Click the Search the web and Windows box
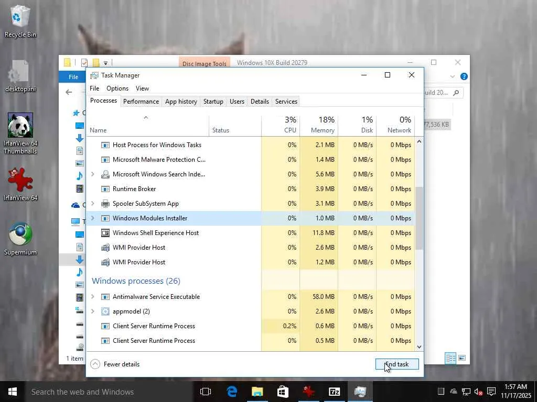Viewport: 537px width, 402px height. (109, 392)
